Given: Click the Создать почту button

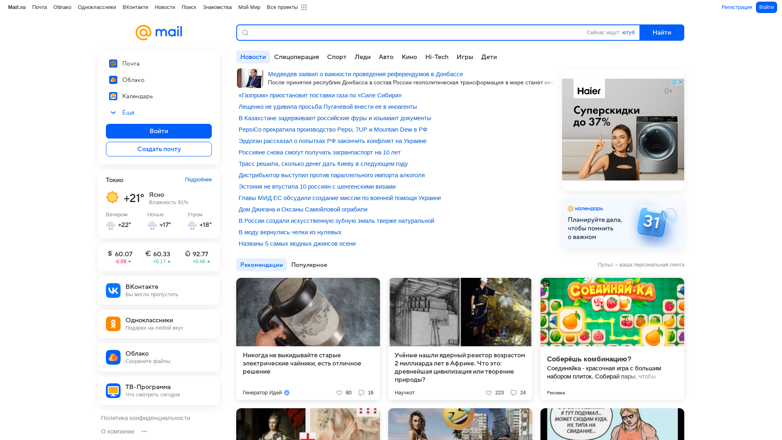Looking at the screenshot, I should [x=159, y=149].
